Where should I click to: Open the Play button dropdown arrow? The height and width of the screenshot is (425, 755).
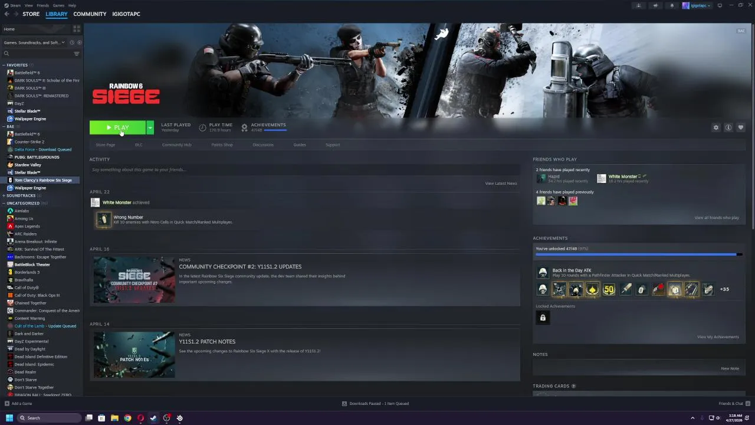(150, 127)
